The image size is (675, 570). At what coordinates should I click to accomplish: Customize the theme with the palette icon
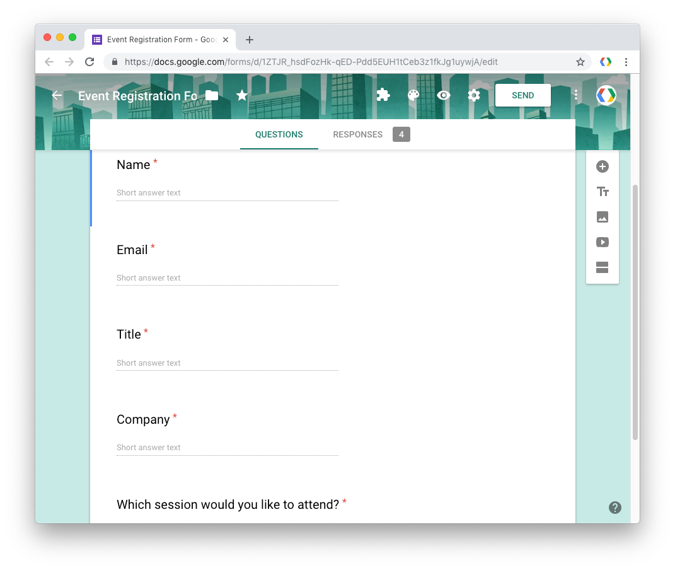pos(413,95)
